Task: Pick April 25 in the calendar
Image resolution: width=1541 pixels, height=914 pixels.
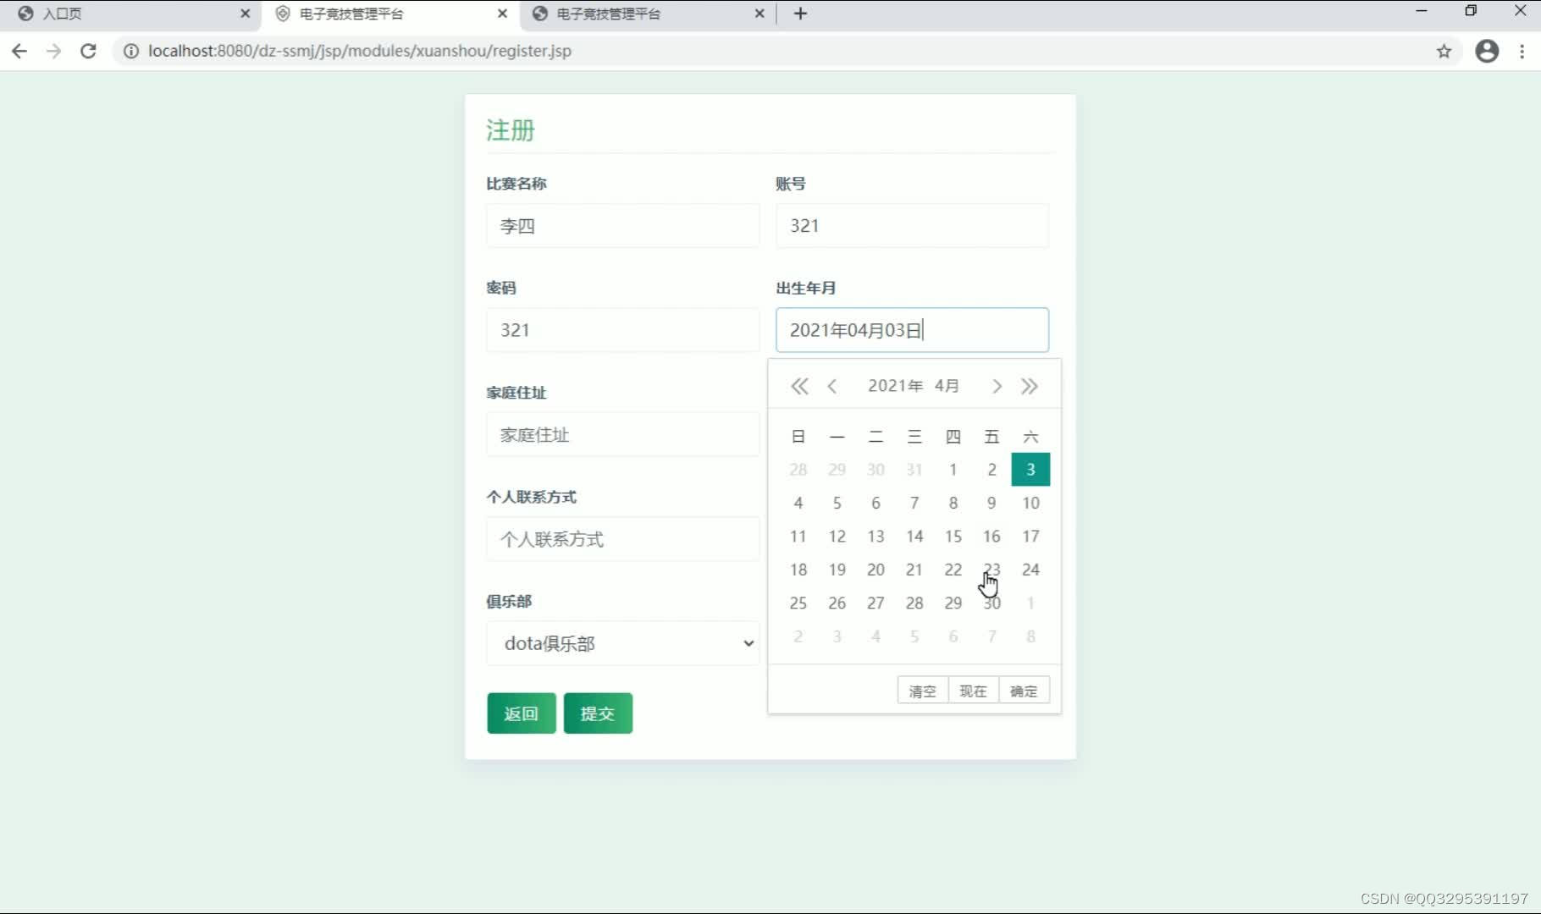Action: (x=798, y=603)
